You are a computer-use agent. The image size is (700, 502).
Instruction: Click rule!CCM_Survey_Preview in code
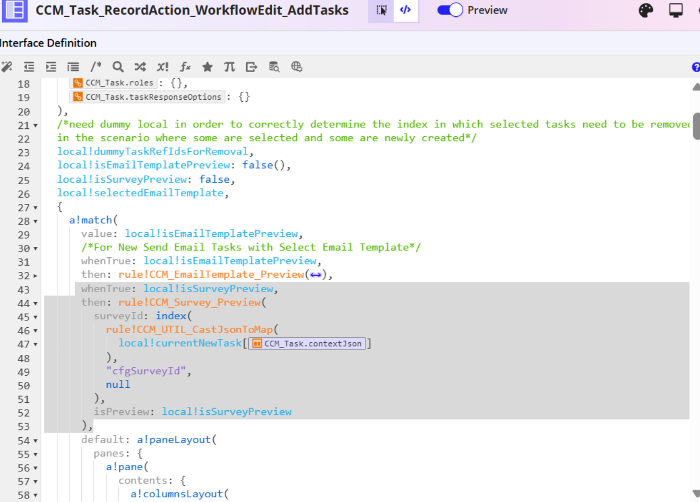click(190, 302)
